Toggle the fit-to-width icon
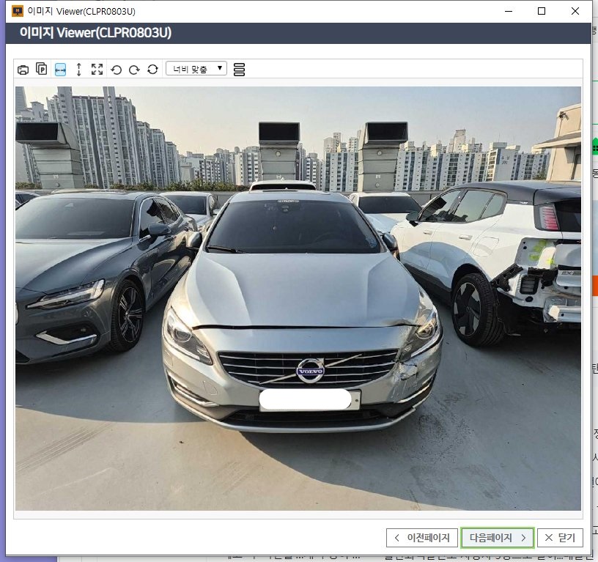 click(60, 70)
